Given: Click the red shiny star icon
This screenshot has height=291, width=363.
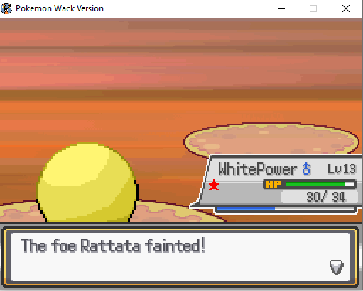Looking at the screenshot, I should pyautogui.click(x=214, y=185).
